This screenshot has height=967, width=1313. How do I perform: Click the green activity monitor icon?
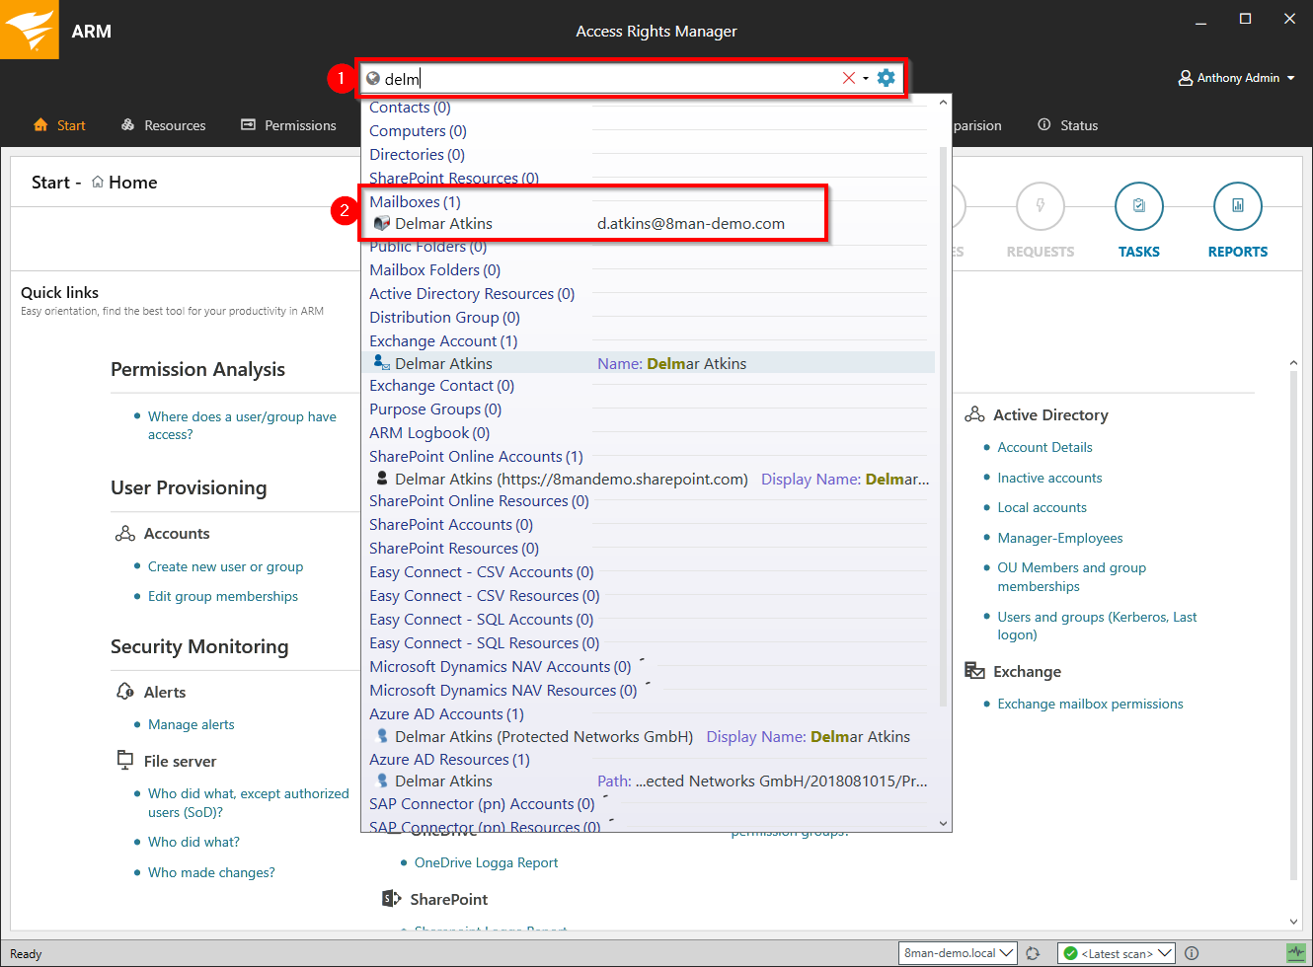pyautogui.click(x=1295, y=953)
